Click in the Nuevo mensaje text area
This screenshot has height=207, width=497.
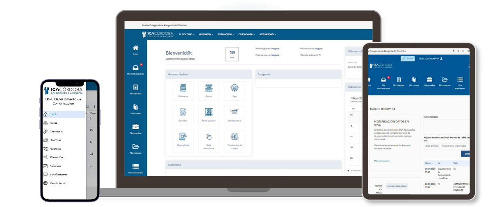tap(447, 127)
